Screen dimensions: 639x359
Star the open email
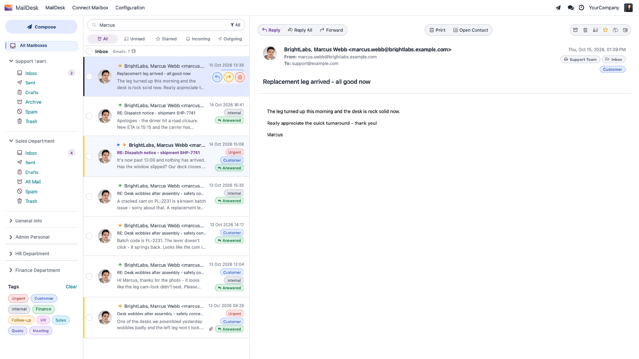click(605, 30)
